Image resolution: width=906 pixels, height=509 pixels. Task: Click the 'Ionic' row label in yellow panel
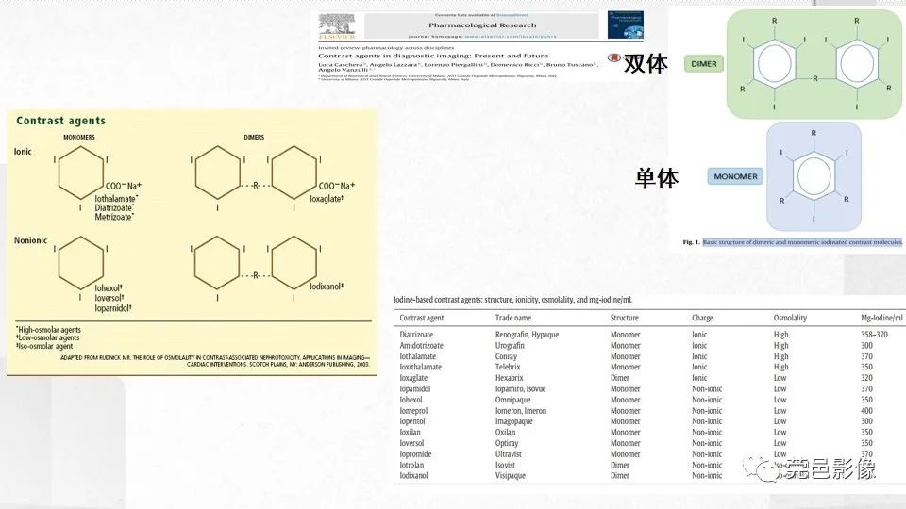tap(23, 152)
